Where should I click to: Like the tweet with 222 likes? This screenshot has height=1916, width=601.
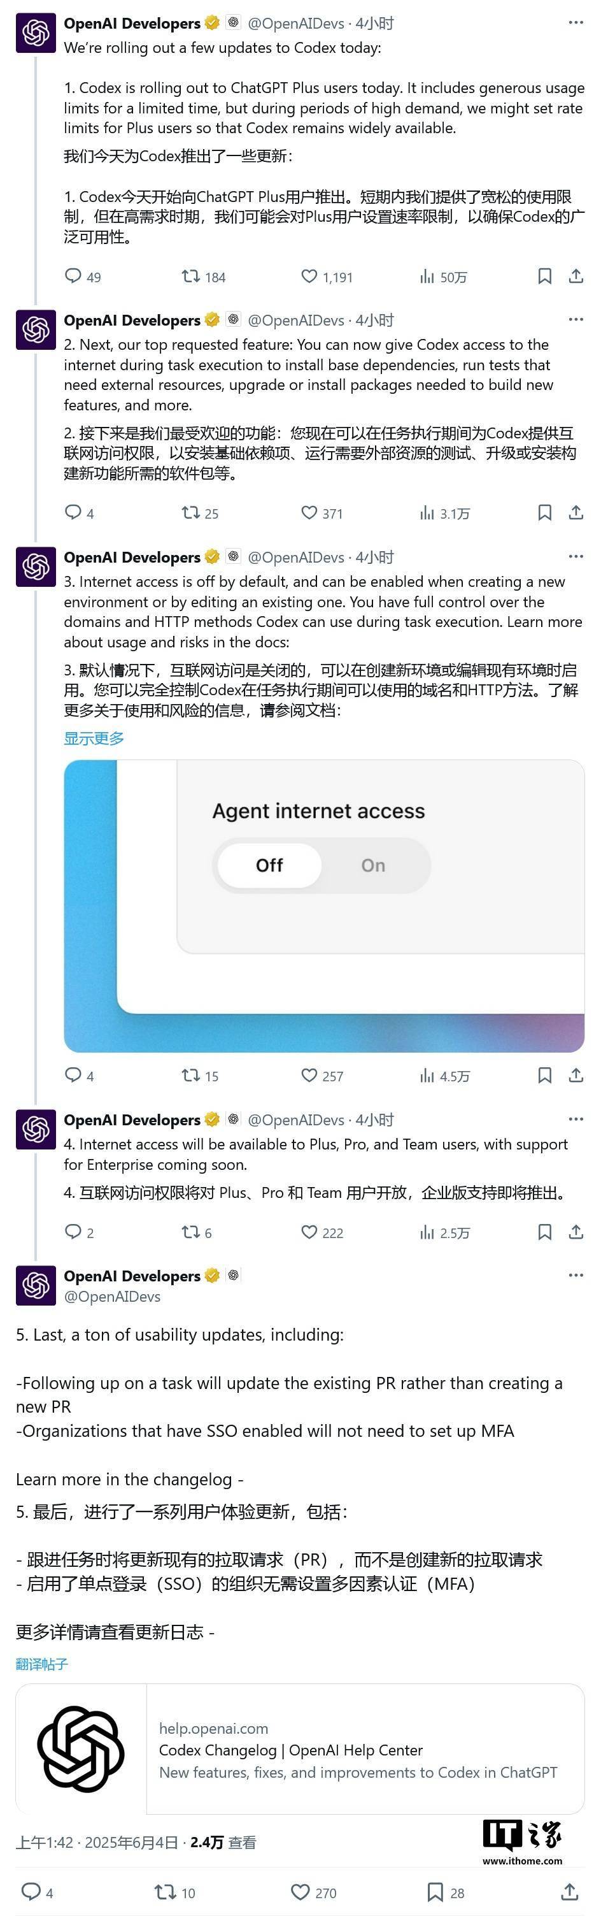322,1232
